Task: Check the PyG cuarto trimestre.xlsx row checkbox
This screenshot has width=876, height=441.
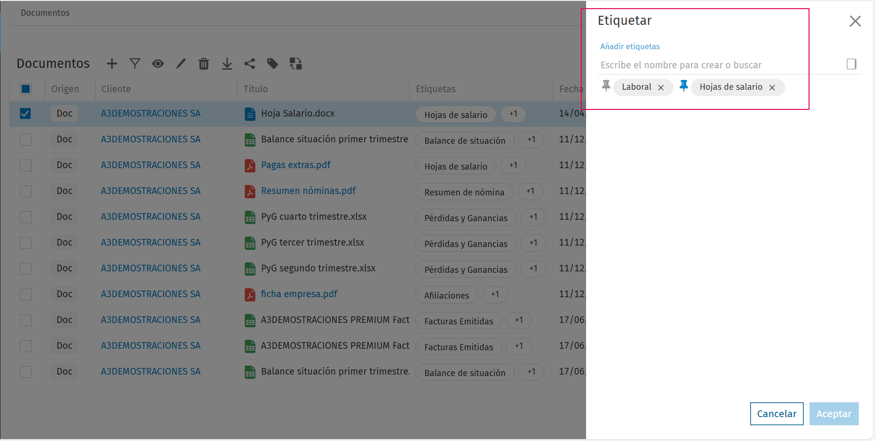Action: click(x=26, y=217)
